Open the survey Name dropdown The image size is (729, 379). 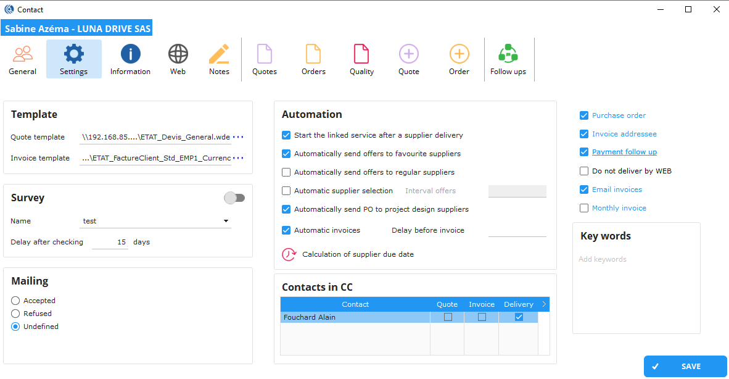[x=226, y=220]
